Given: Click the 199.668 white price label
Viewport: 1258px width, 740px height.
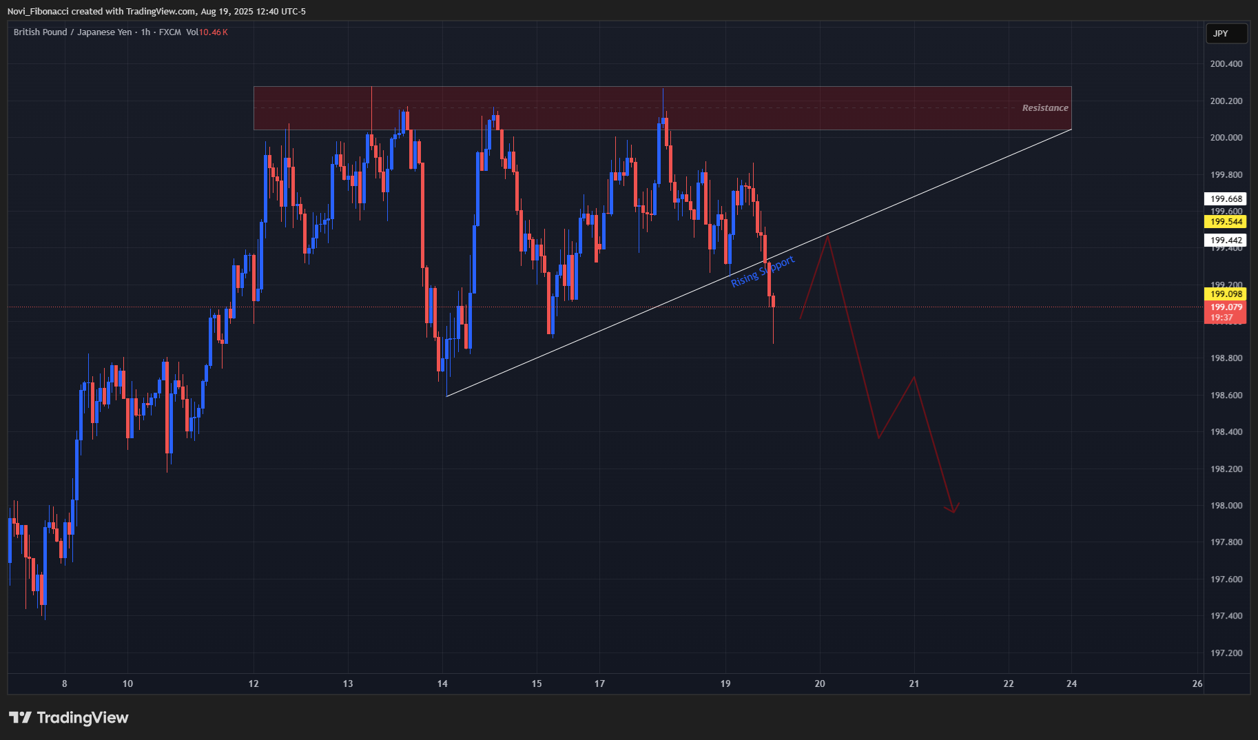Looking at the screenshot, I should [x=1226, y=199].
